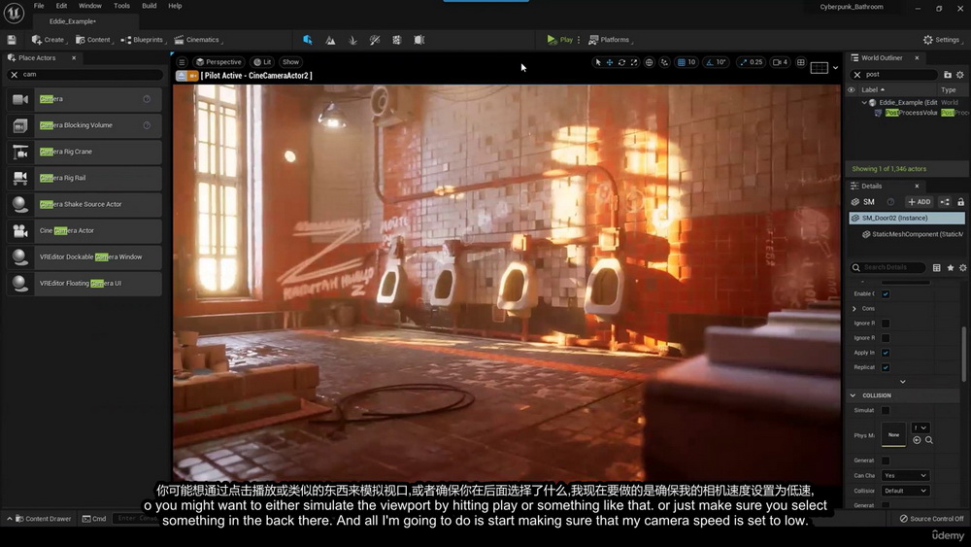Collapse the COLLISION section
This screenshot has height=547, width=971.
tap(854, 395)
